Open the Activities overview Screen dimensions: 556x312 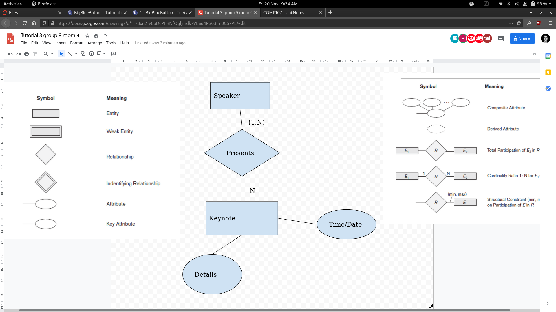pos(12,4)
